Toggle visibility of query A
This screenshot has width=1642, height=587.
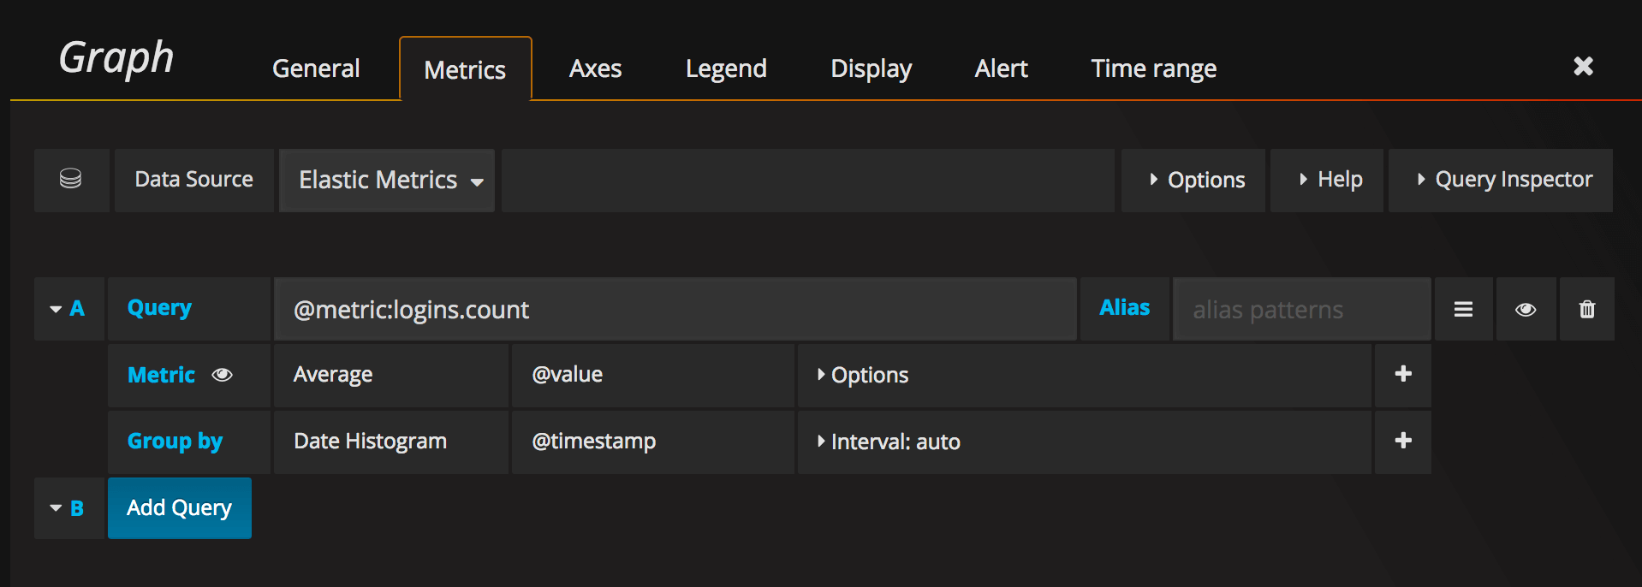click(1525, 309)
